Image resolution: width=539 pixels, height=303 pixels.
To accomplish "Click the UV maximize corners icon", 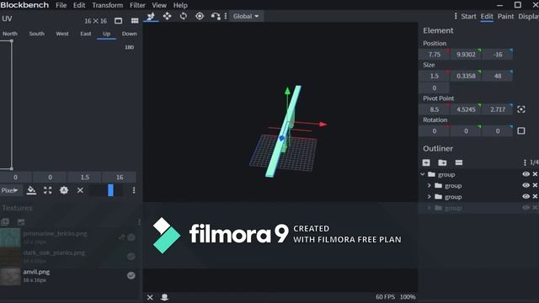I will tap(48, 190).
